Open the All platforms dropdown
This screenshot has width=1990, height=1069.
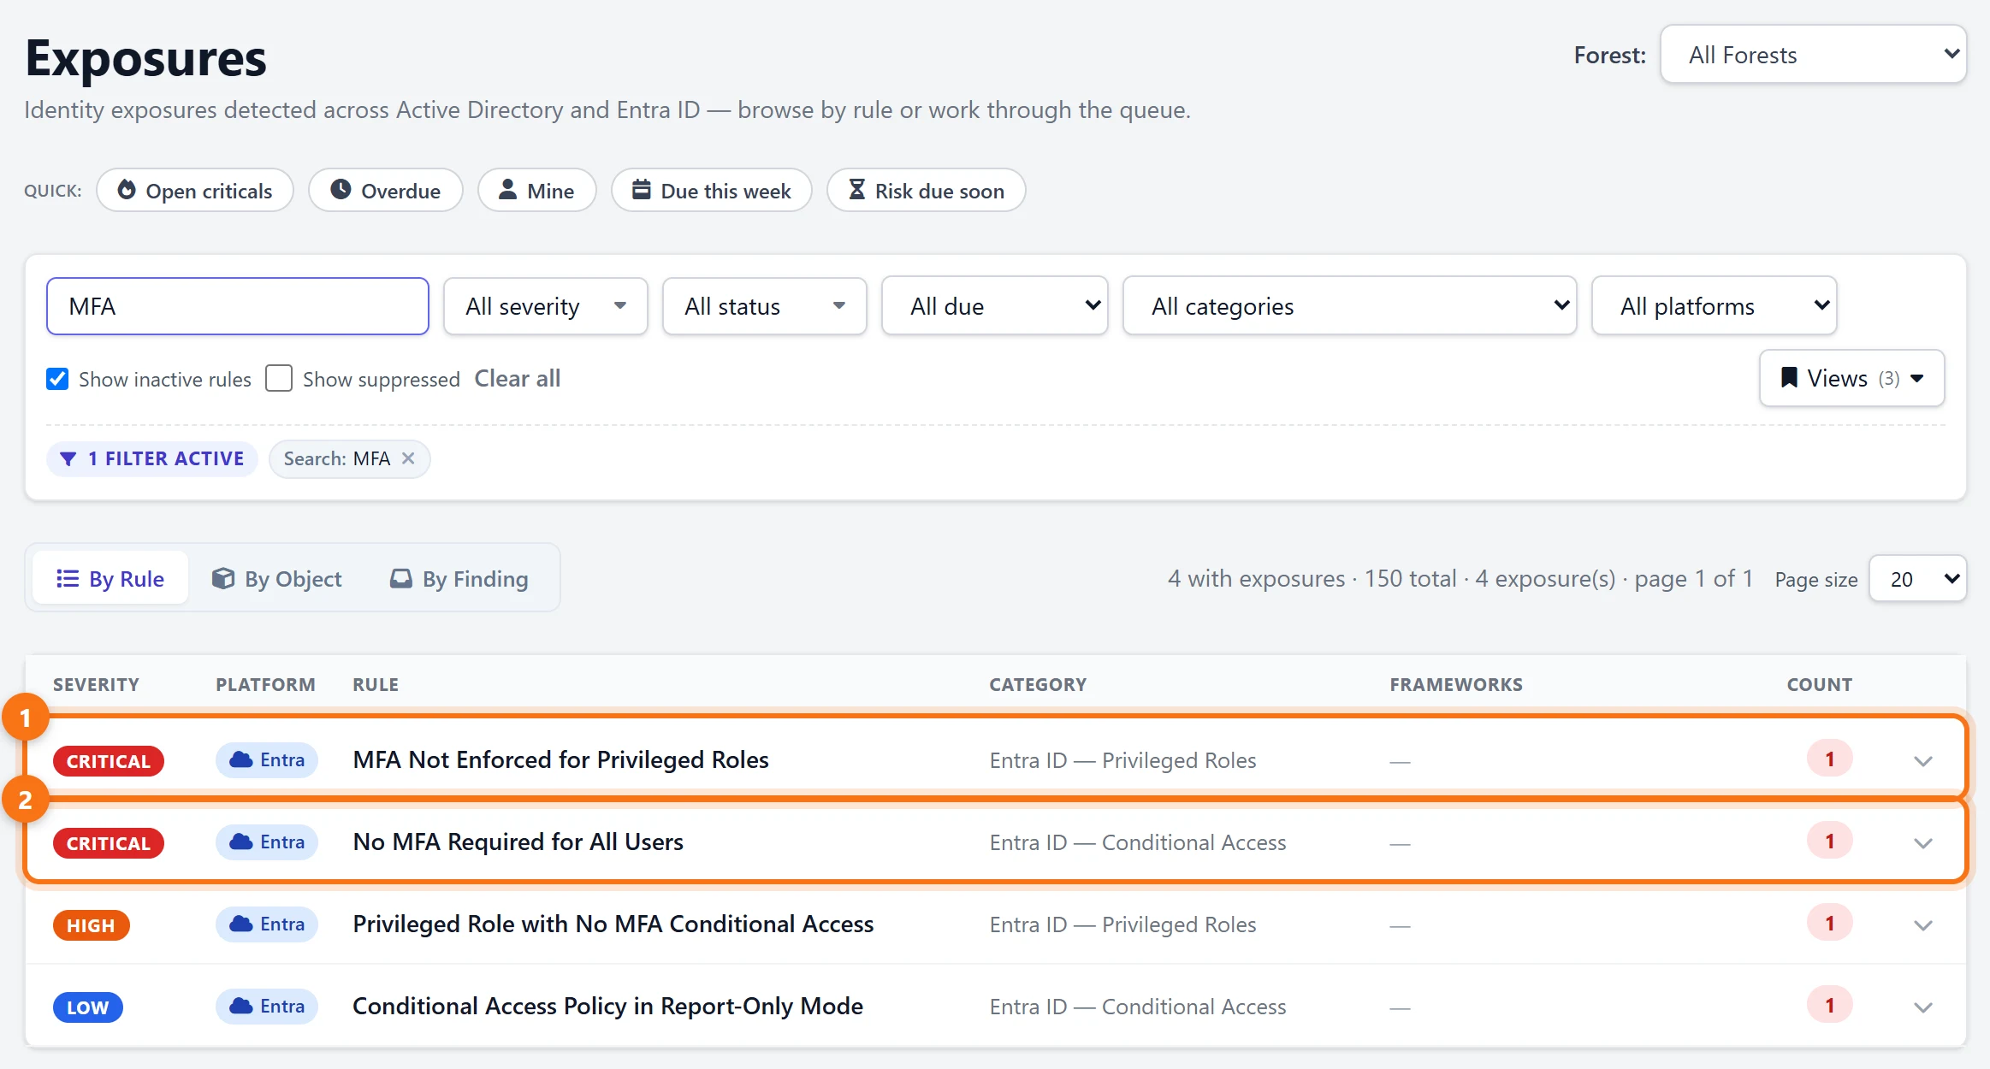coord(1715,306)
